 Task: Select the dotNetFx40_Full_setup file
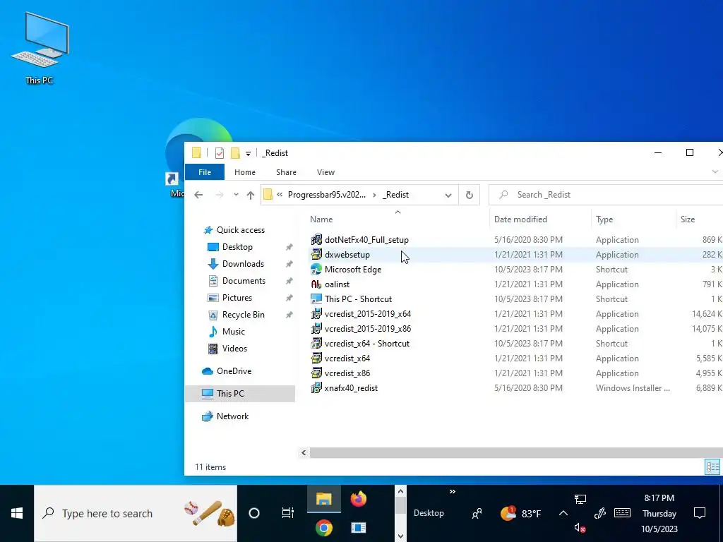pyautogui.click(x=366, y=240)
